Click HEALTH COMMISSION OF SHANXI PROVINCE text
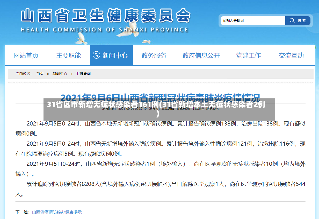This screenshot has width=319, height=219. [x=104, y=30]
